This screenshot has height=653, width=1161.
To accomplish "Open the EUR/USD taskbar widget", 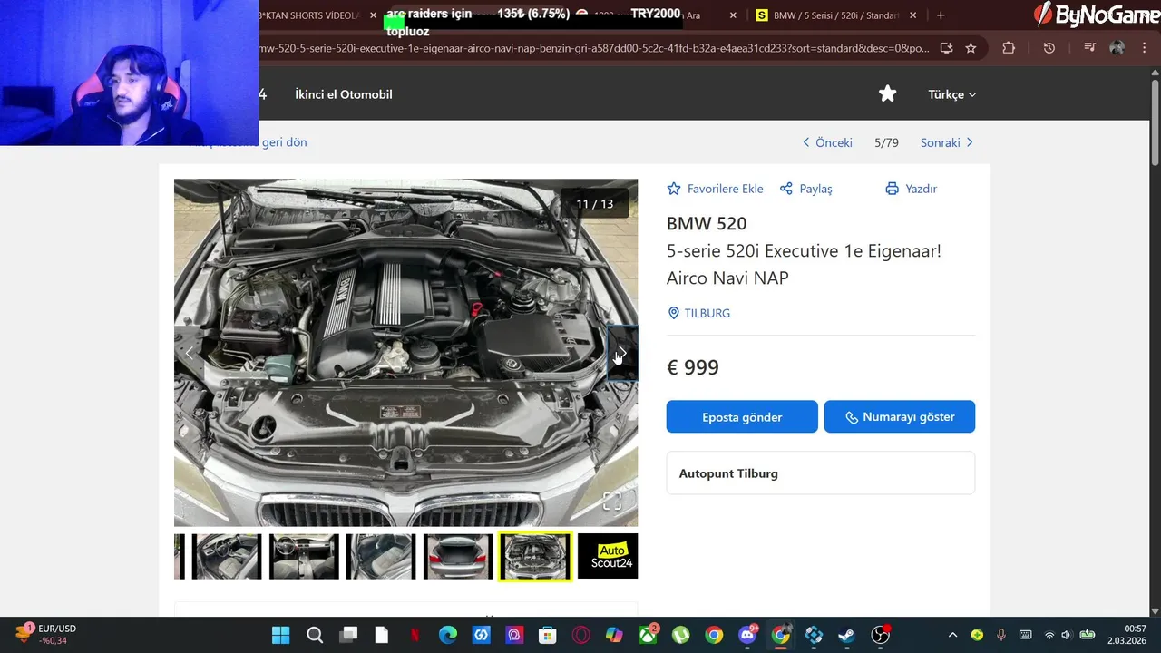I will (x=45, y=635).
